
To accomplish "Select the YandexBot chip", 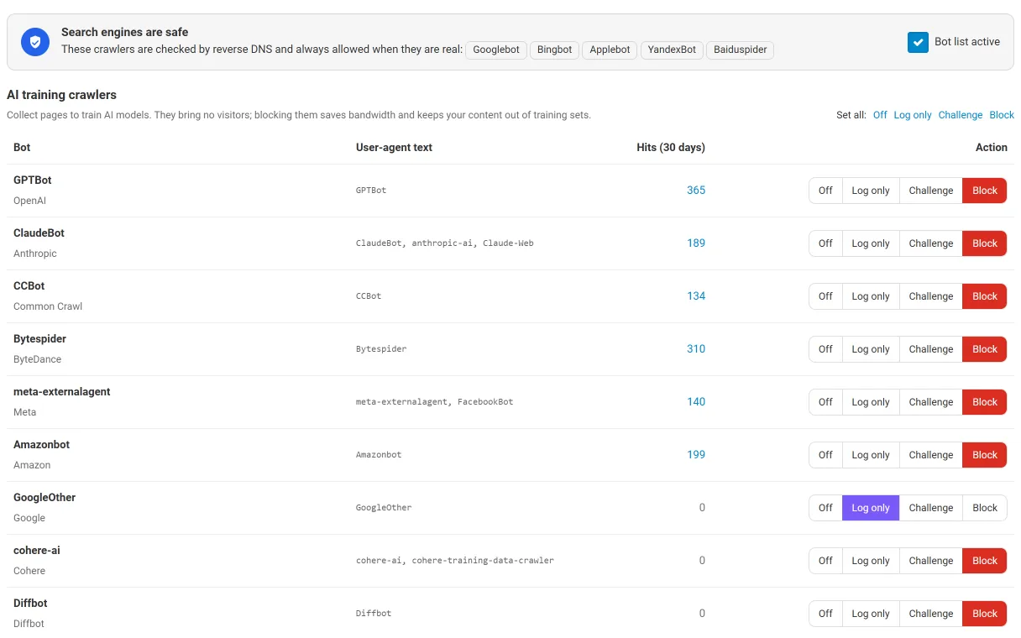I will pyautogui.click(x=672, y=50).
